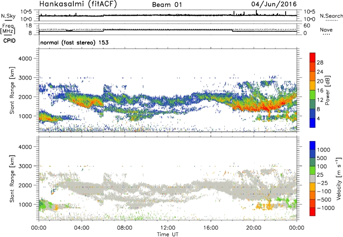Viewport: 343px width, 237px height.
Task: Click the '12:00' time axis label
Action: click(x=168, y=228)
